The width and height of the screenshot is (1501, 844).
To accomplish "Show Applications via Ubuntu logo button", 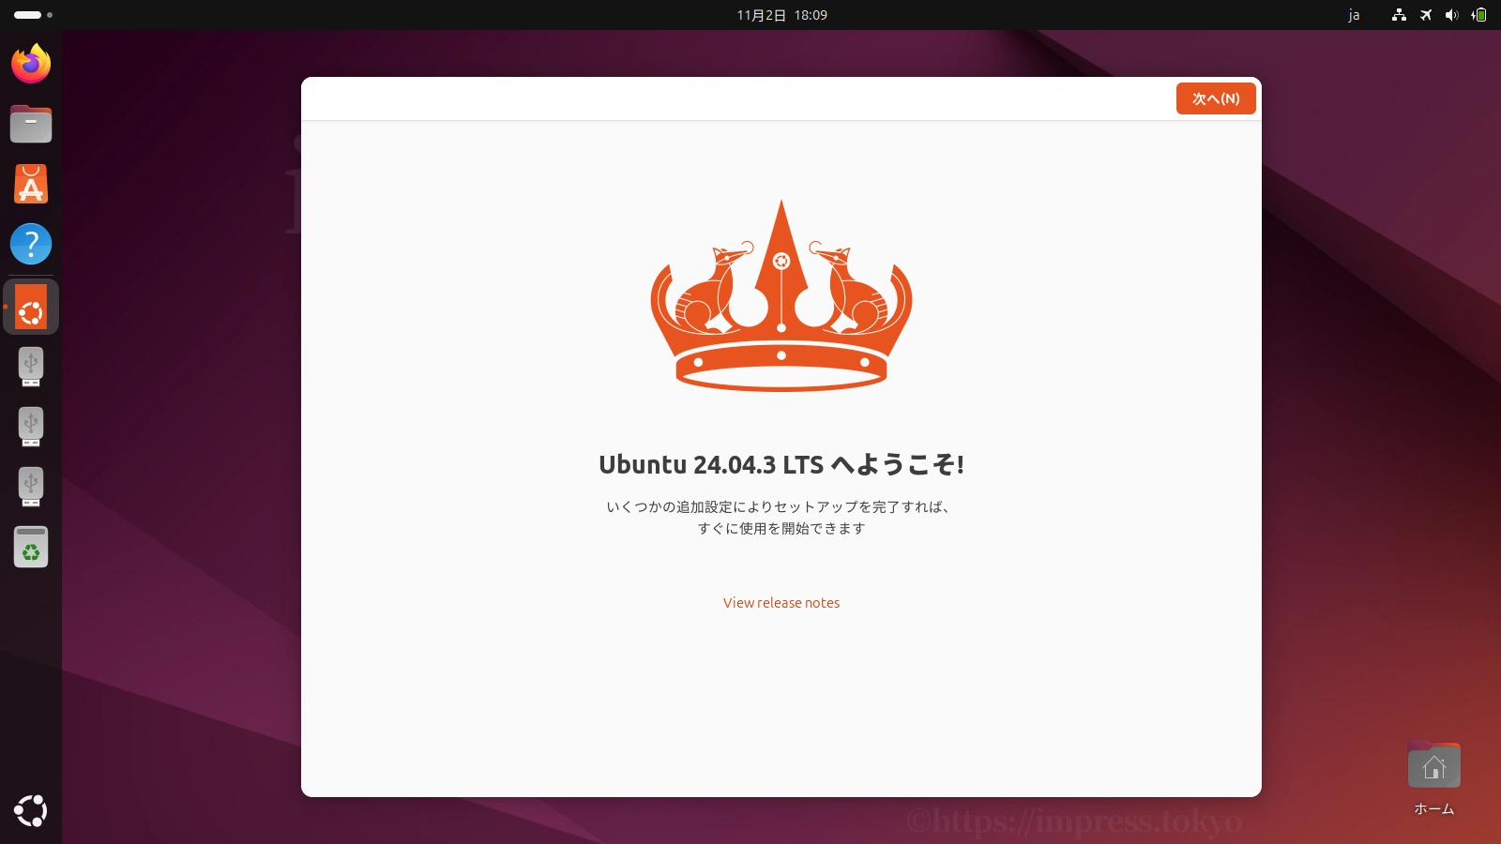I will [x=31, y=811].
